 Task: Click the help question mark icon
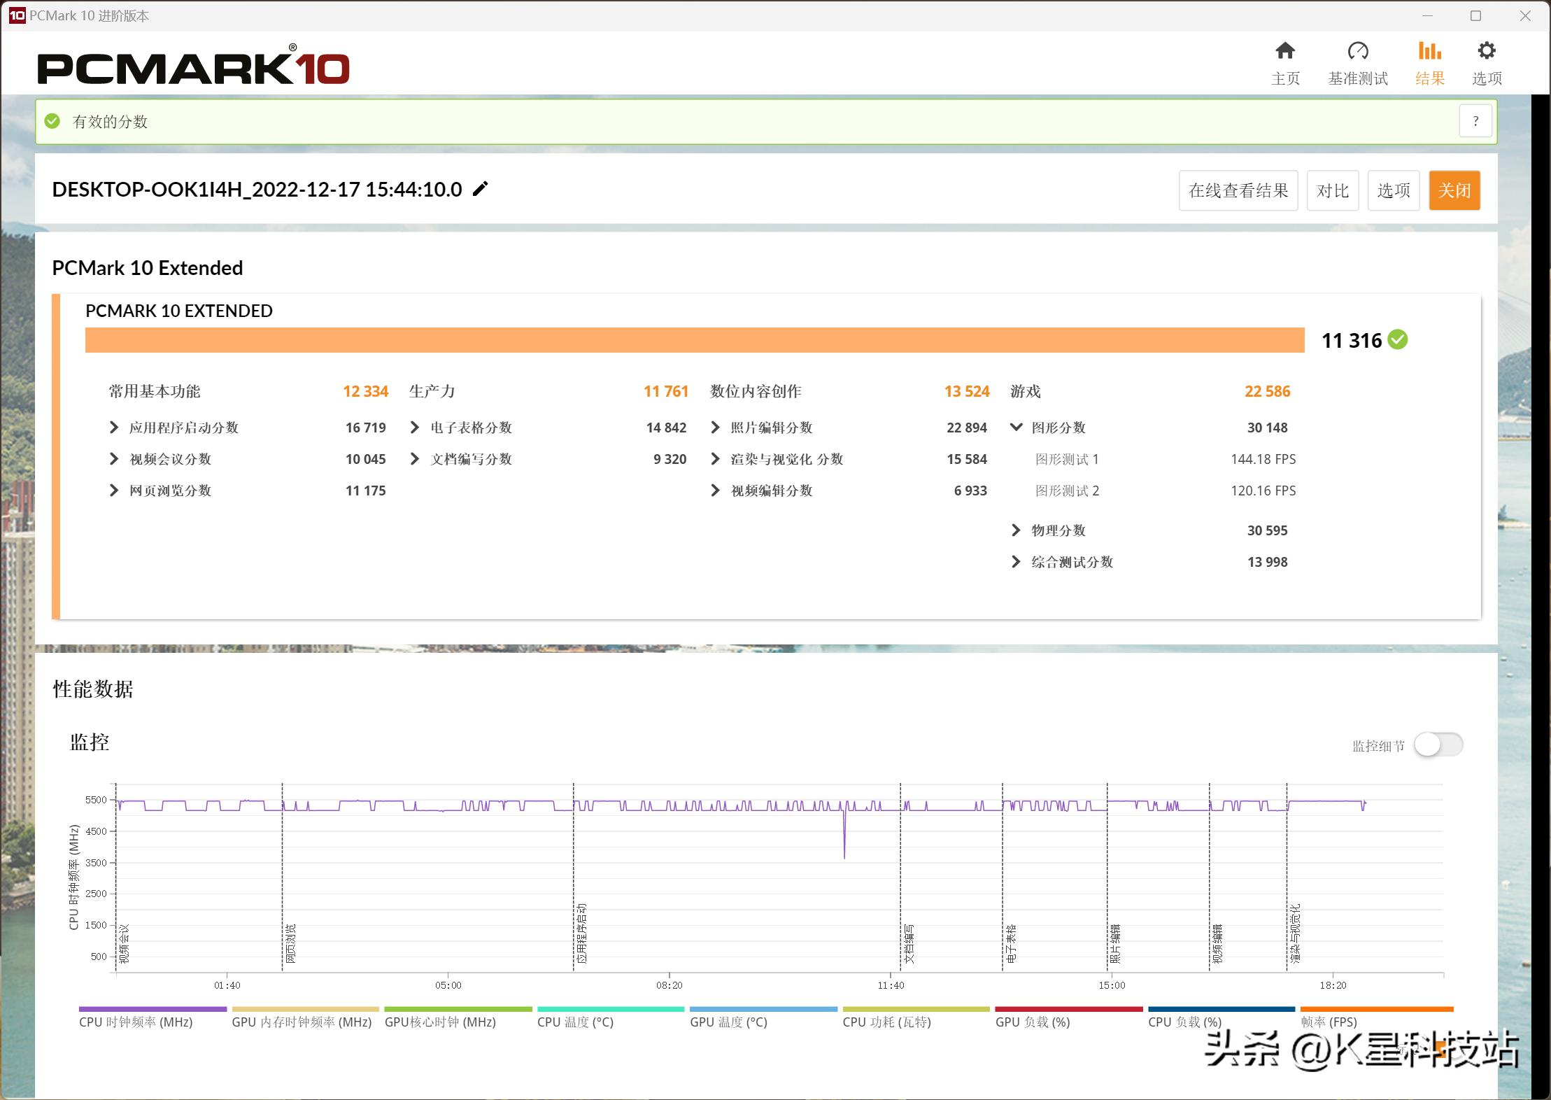pos(1476,120)
